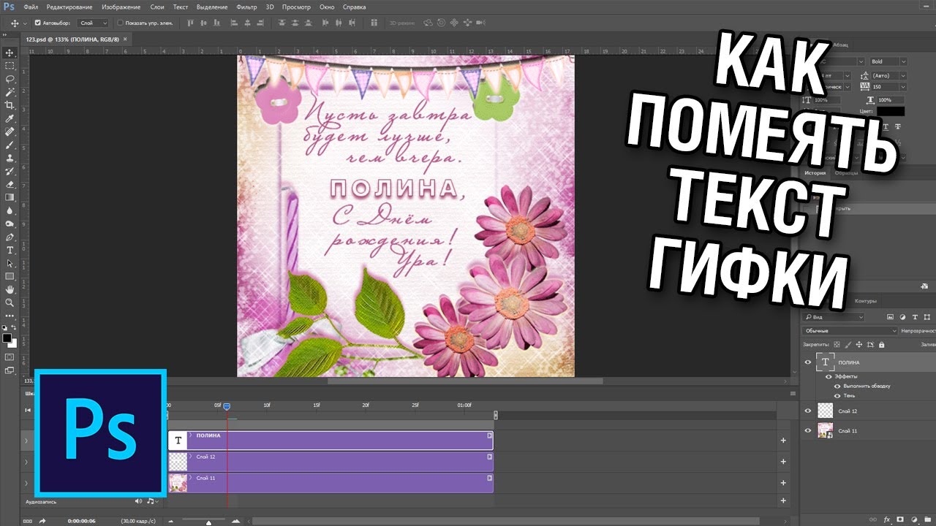Select the Rectangle shape tool
Image resolution: width=936 pixels, height=526 pixels.
coord(10,276)
